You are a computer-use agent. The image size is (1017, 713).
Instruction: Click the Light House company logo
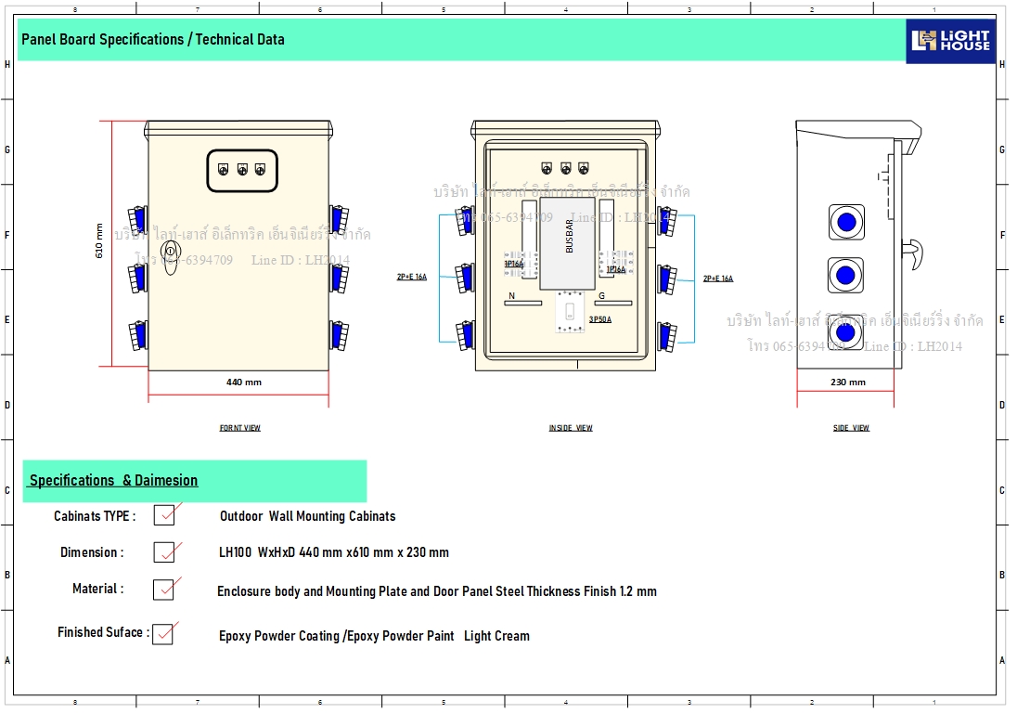(x=950, y=40)
